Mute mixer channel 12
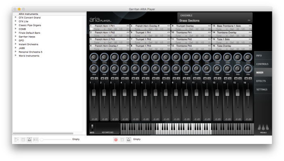 pos(205,78)
